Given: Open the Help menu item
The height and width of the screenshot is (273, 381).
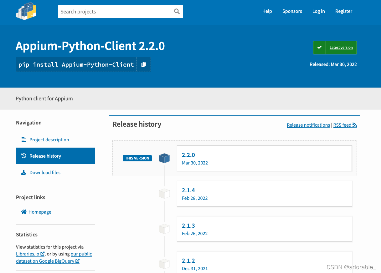Looking at the screenshot, I should [267, 11].
